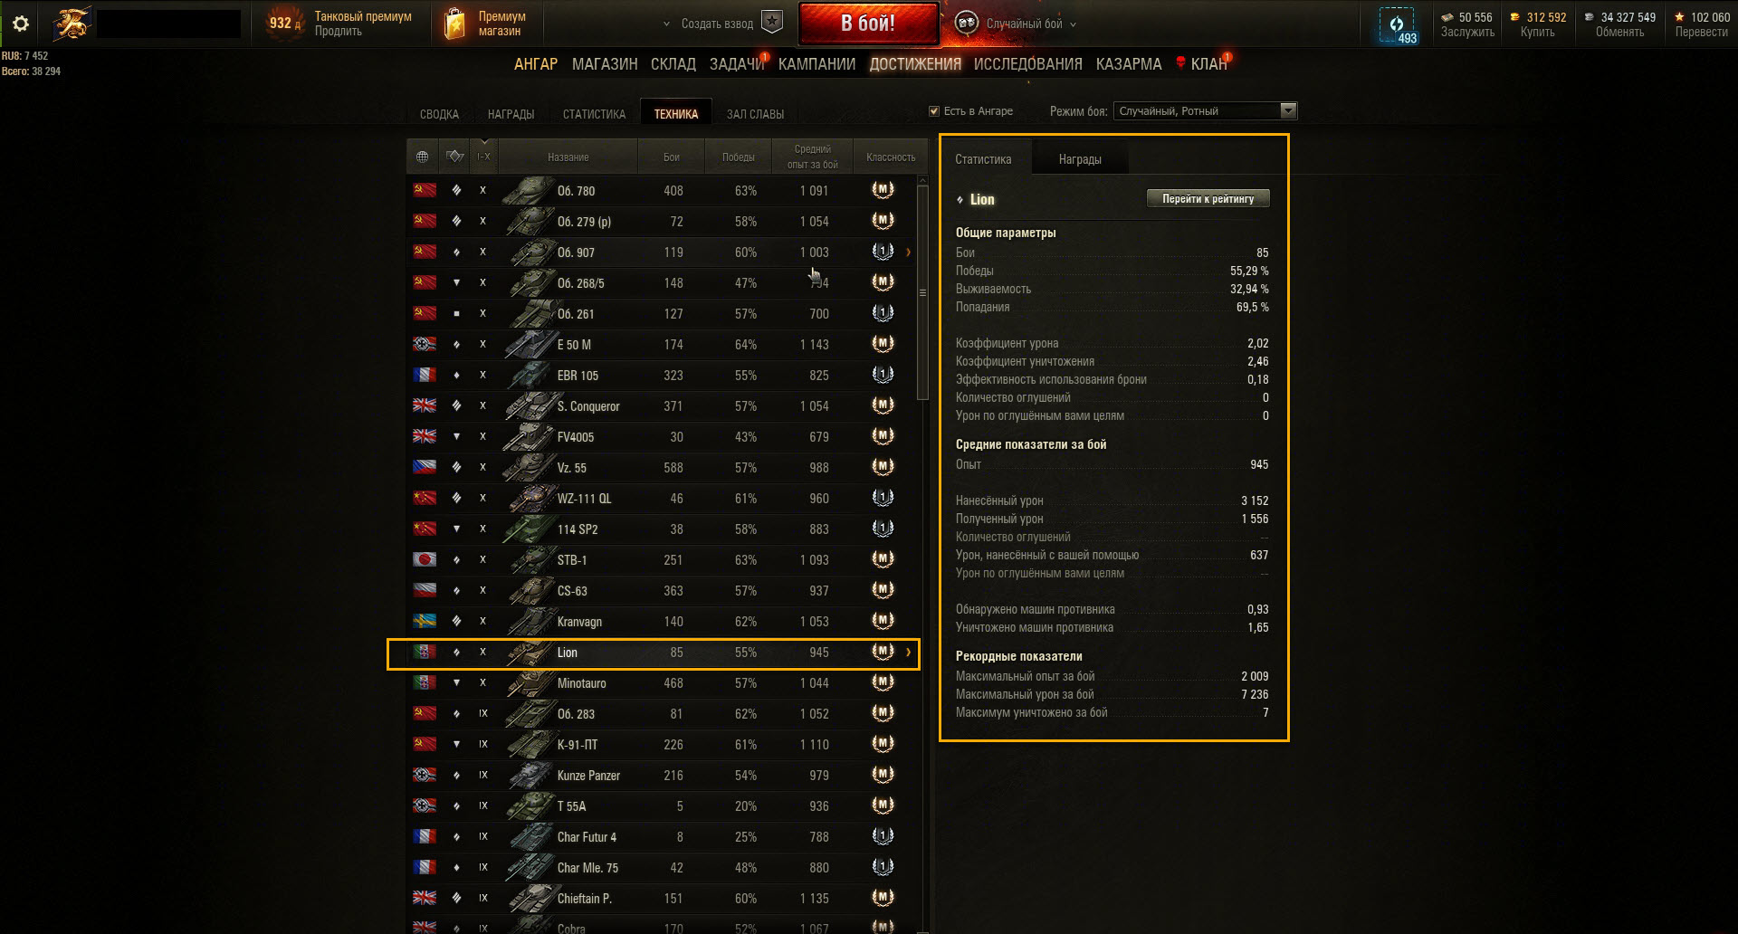Sort by vehicle type icon column

(455, 157)
